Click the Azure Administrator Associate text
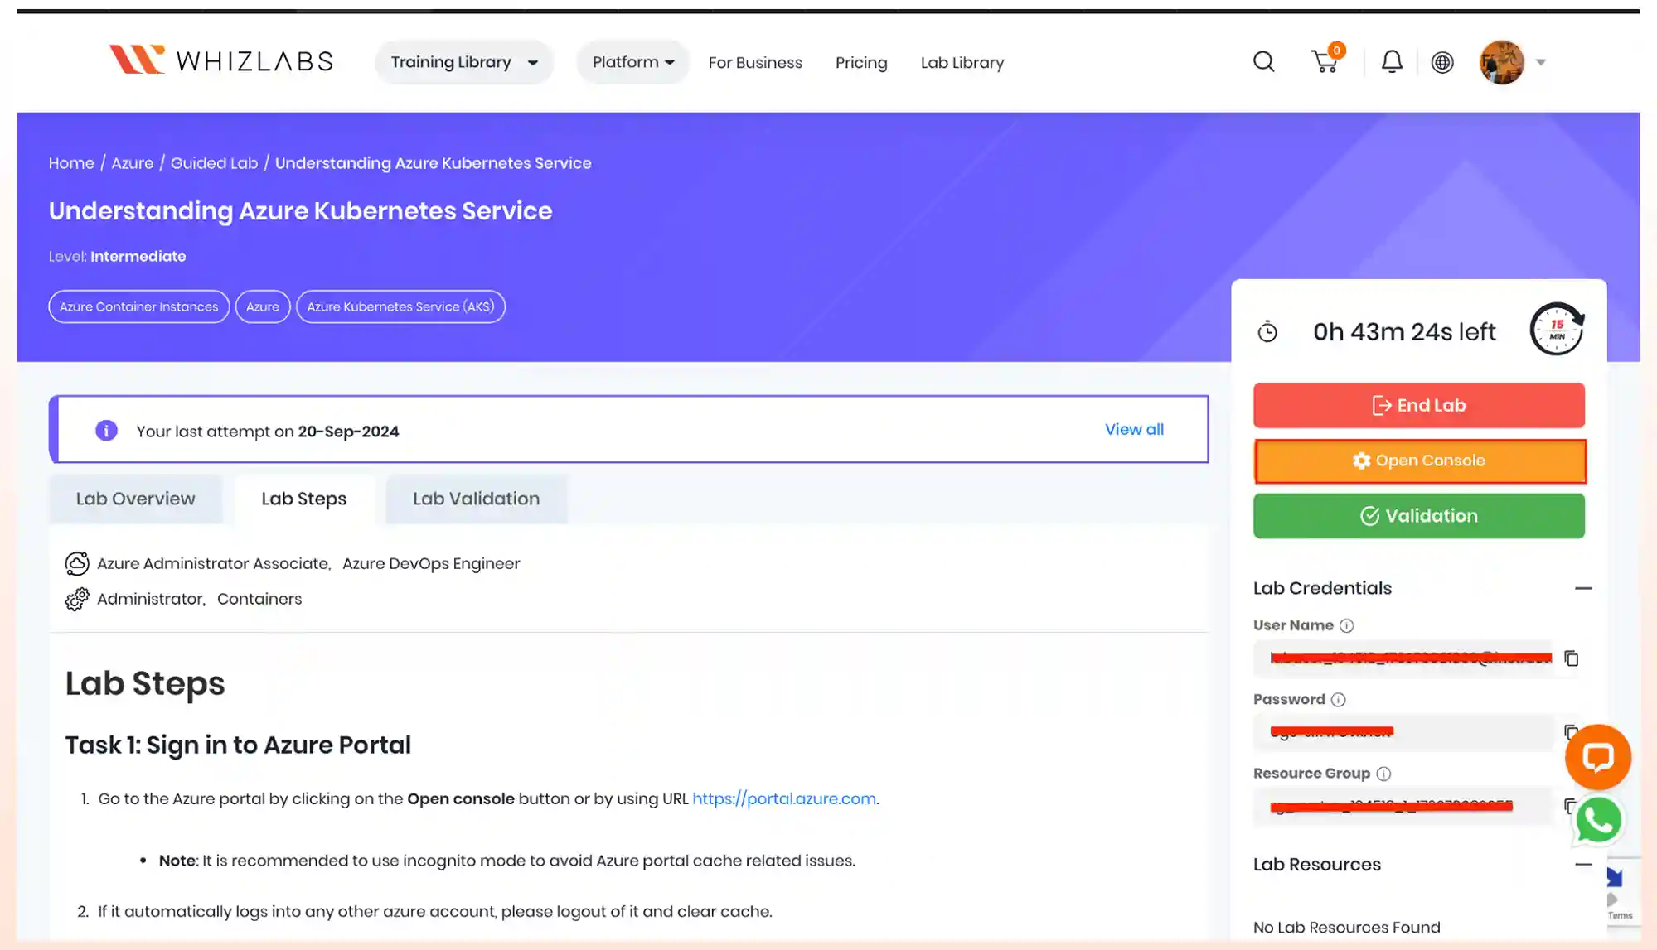The height and width of the screenshot is (950, 1657). point(214,563)
